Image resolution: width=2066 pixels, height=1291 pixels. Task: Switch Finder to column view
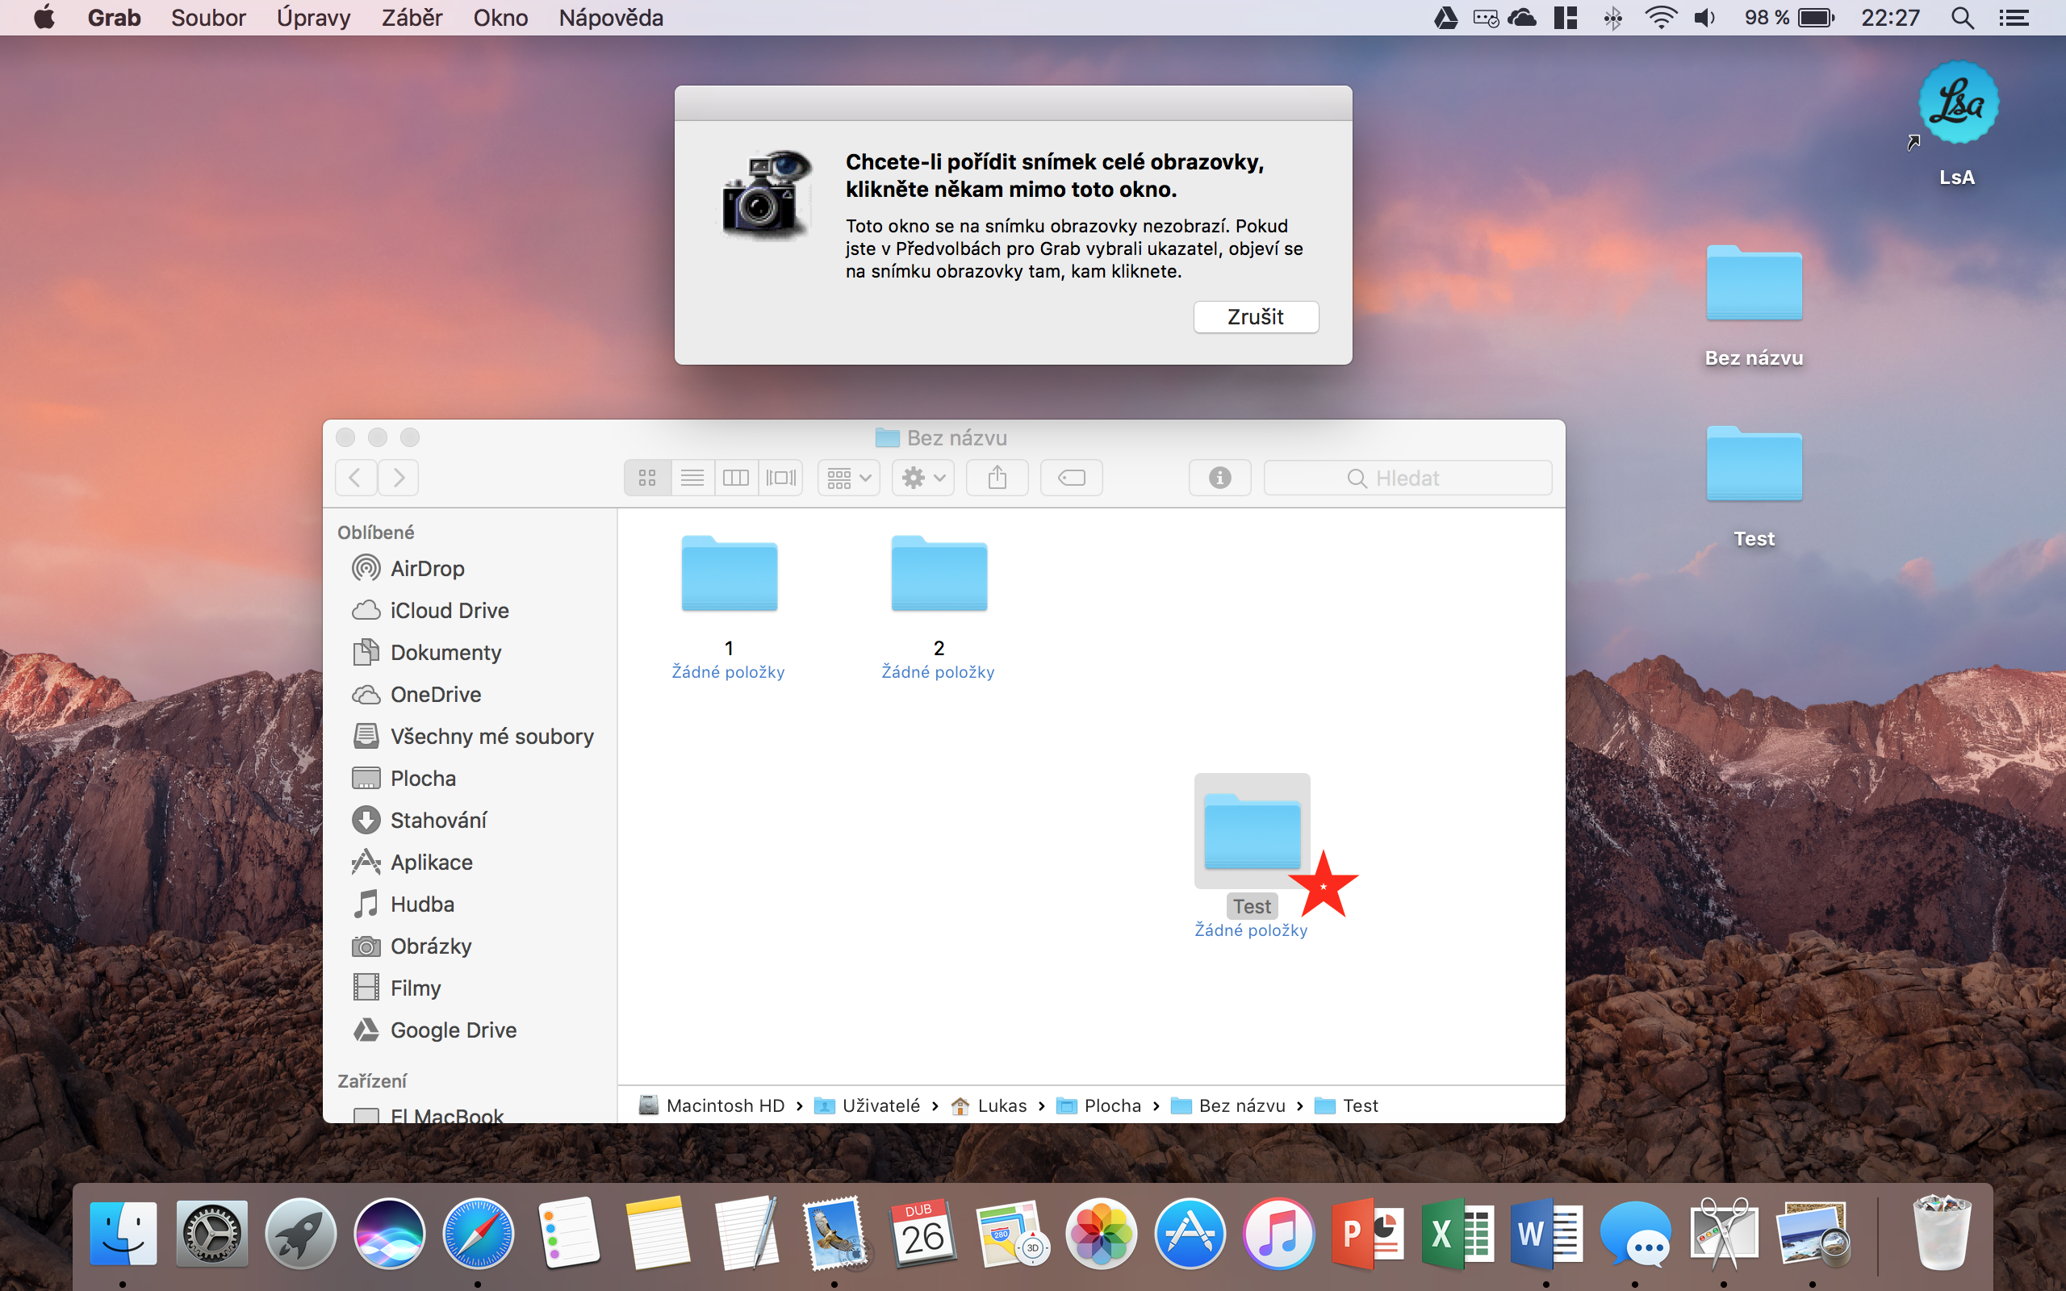tap(736, 478)
